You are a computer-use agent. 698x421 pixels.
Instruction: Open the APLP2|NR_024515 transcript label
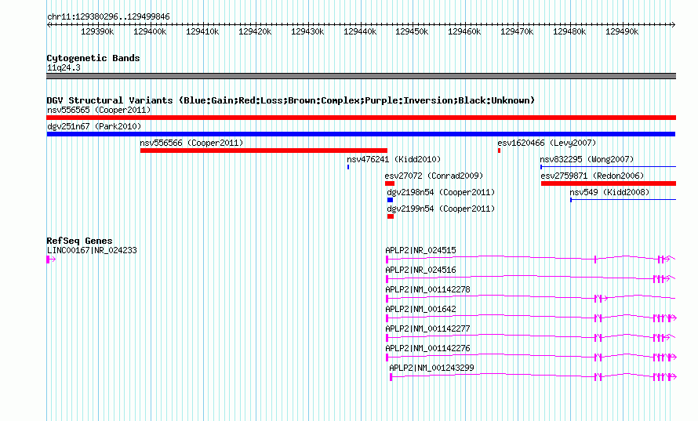point(420,250)
